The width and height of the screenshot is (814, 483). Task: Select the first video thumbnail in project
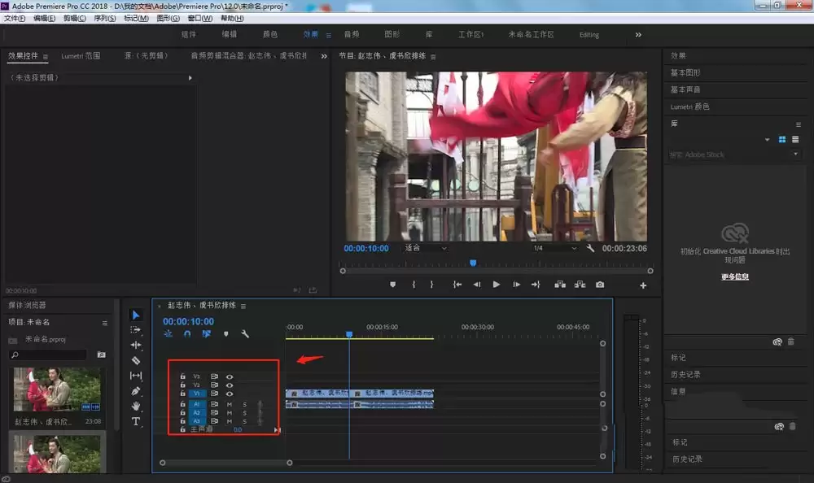point(57,389)
